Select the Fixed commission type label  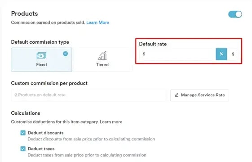coord(41,65)
